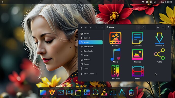Open the calendar app in the dock
The width and height of the screenshot is (175, 98).
coord(78,92)
